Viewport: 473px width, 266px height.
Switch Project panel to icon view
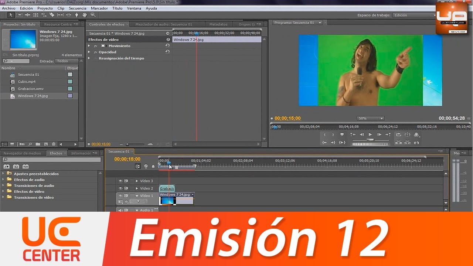(x=12, y=144)
